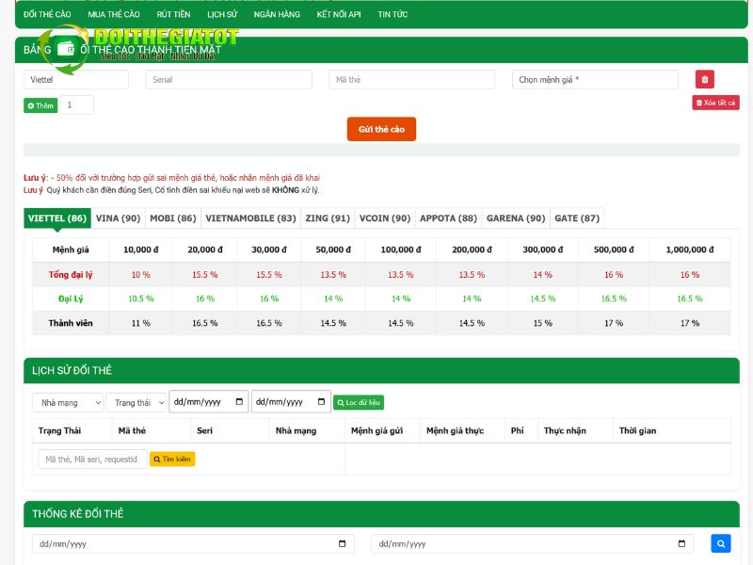Screen dimensions: 753x565
Task: Switch to VCOIN (90) tab
Action: (385, 218)
